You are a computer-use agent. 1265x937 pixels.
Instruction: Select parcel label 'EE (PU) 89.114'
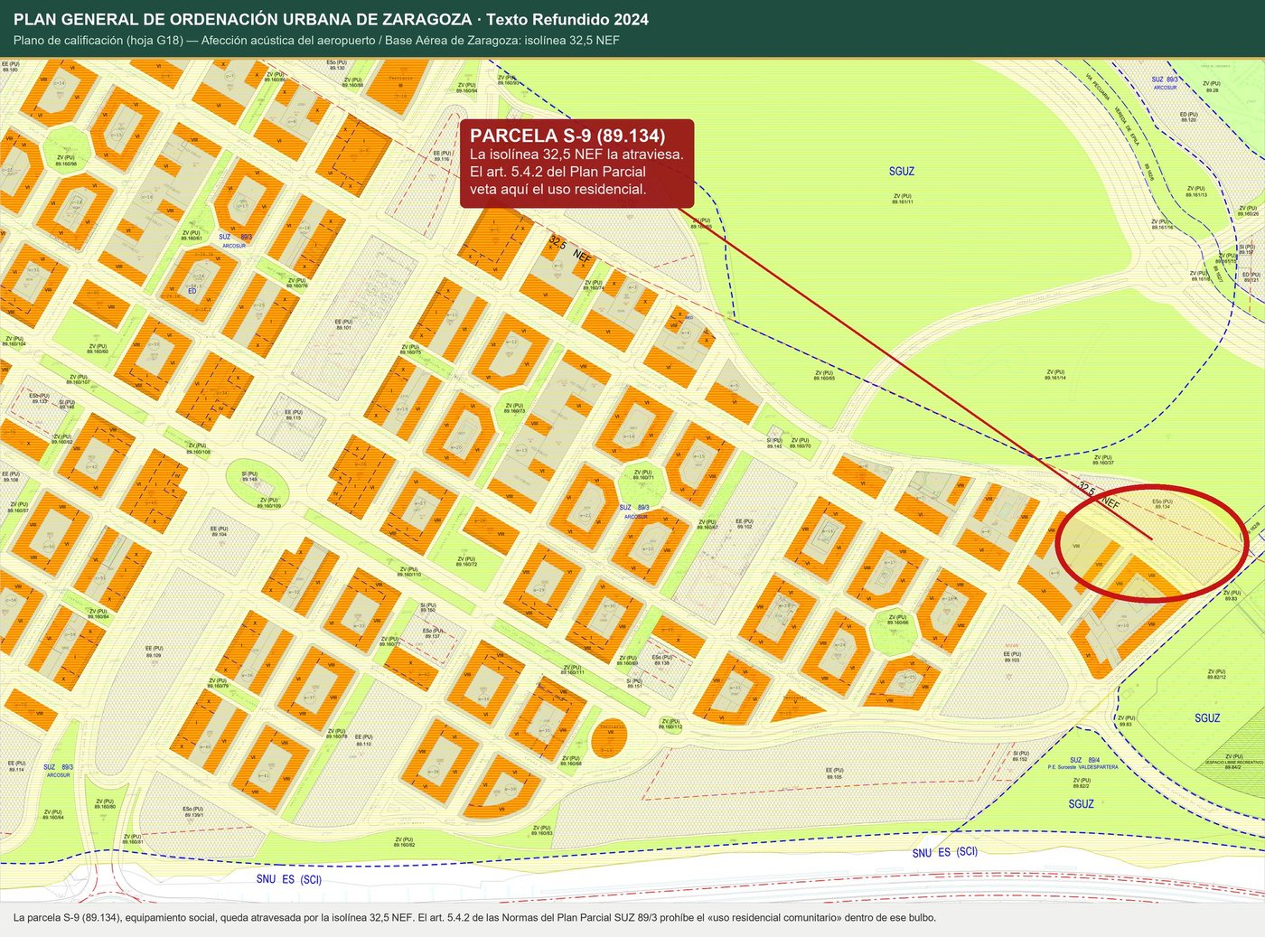pyautogui.click(x=16, y=766)
